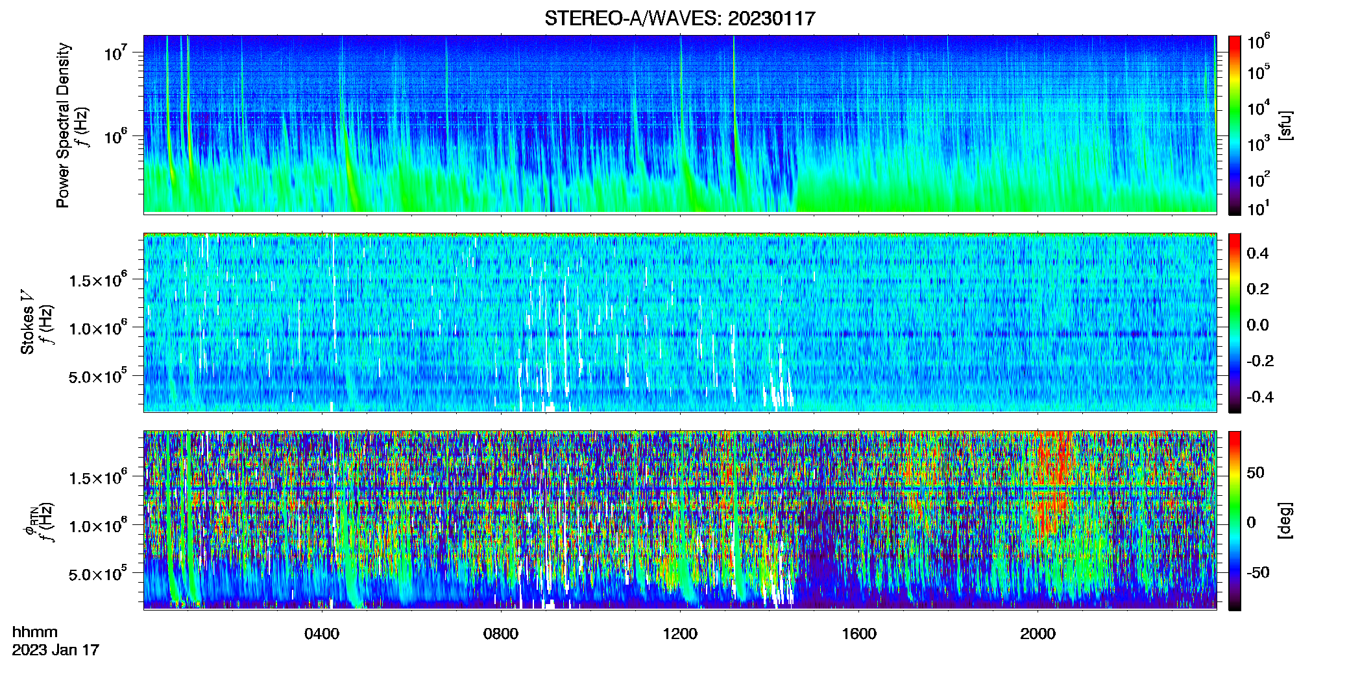
Task: Select the Power Spectral Density axis label
Action: pos(63,125)
